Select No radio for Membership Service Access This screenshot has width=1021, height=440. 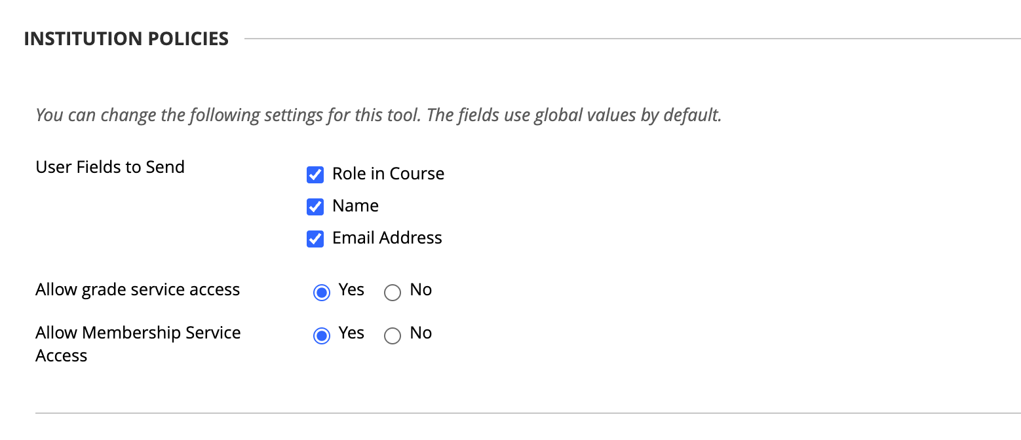(x=393, y=336)
